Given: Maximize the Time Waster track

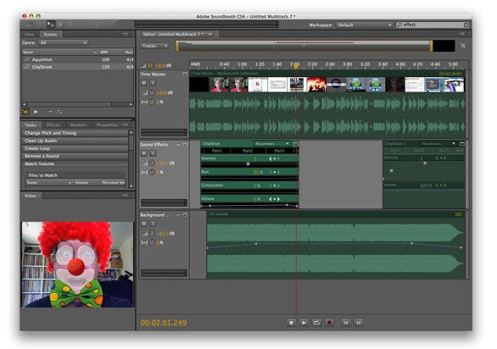Looking at the screenshot, I should click(x=185, y=74).
